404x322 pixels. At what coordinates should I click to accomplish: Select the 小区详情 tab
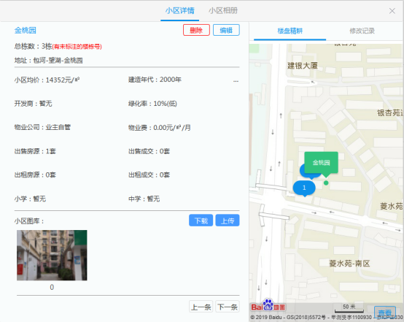click(180, 10)
